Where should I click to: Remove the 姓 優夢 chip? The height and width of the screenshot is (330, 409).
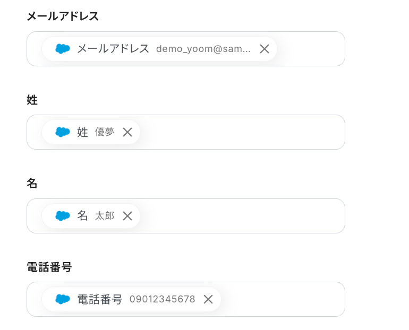click(127, 132)
